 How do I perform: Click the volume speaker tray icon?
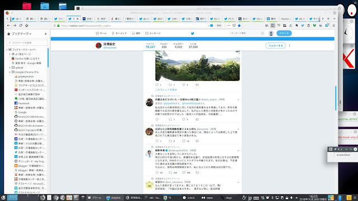pyautogui.click(x=291, y=198)
